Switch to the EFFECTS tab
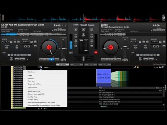Image resolution: width=167 pixels, height=125 pixels. (91, 65)
